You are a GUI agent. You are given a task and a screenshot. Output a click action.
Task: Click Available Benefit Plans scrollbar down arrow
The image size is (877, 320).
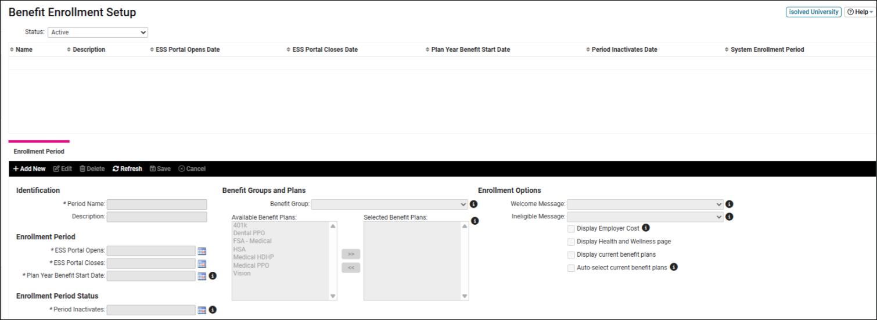coord(333,296)
